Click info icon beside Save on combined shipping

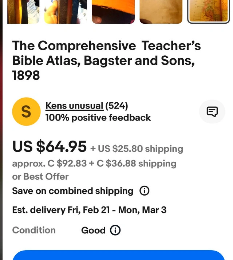[x=145, y=191]
